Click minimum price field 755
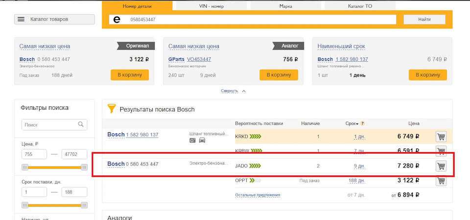The height and width of the screenshot is (220, 470). [34, 154]
